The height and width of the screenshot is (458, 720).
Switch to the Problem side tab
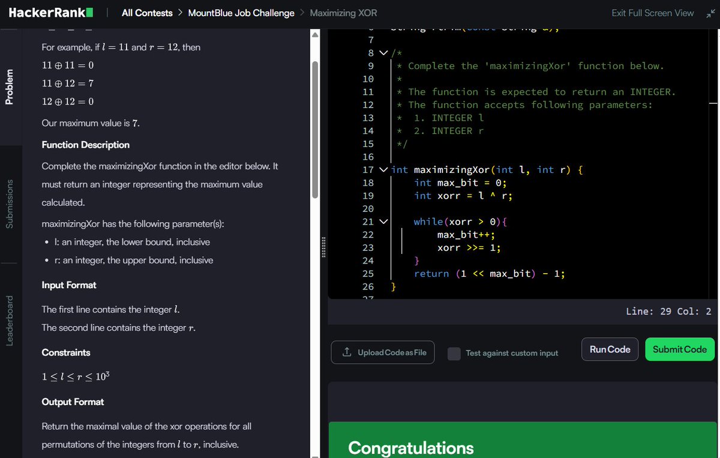coord(9,86)
